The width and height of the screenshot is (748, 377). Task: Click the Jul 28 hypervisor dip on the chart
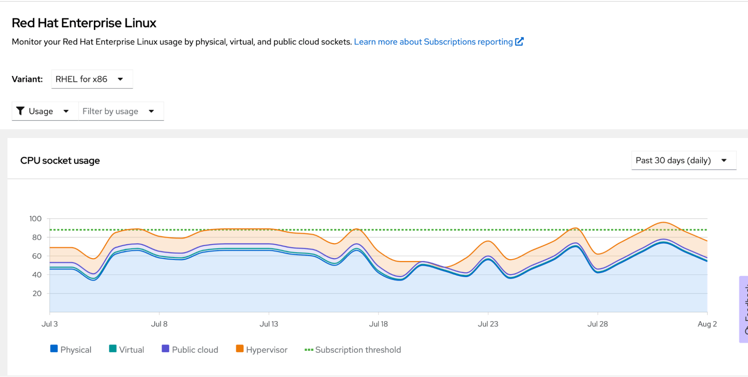(598, 254)
